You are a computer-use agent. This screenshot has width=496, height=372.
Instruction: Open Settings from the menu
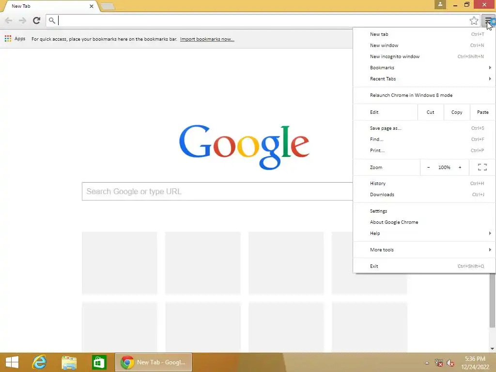(424, 211)
